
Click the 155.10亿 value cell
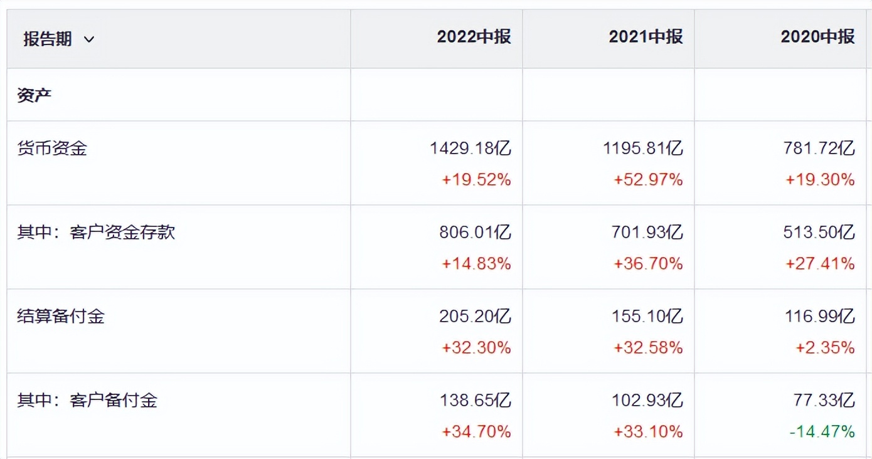(647, 316)
